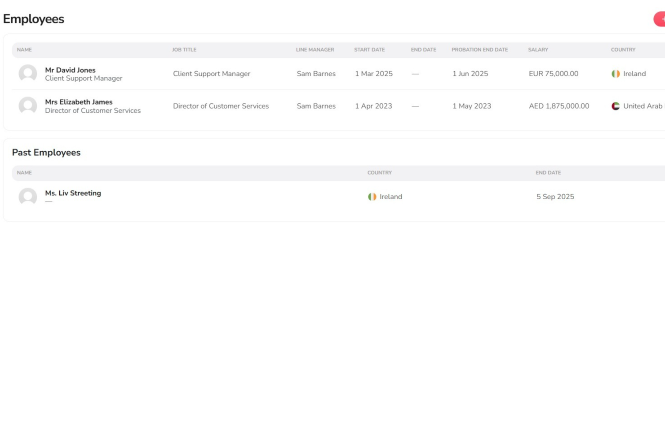Open Ms. Liv Streeting's past employee record
The height and width of the screenshot is (443, 665).
pos(73,193)
